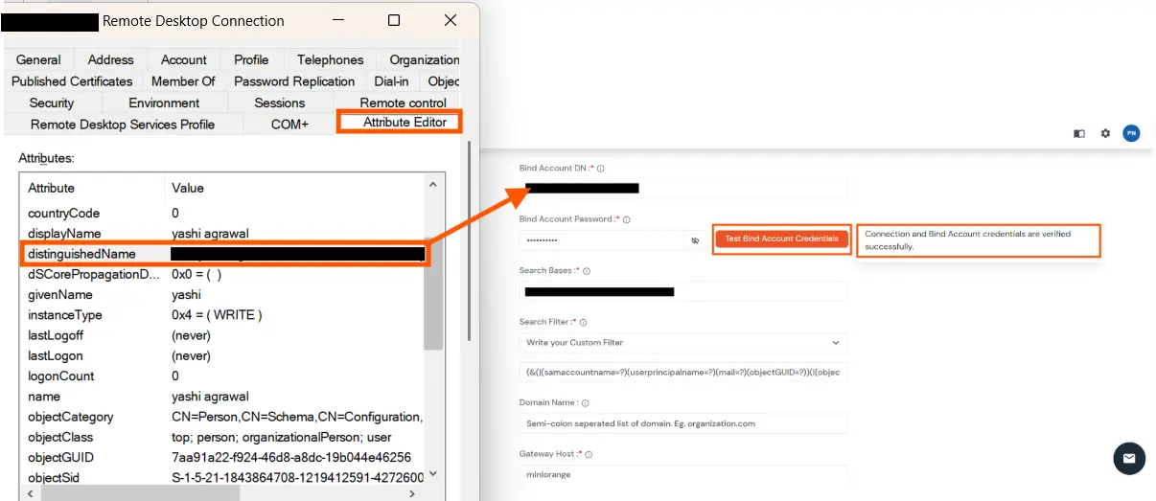Open the Remote Desktop Services Profile tab
1156x501 pixels.
click(123, 124)
